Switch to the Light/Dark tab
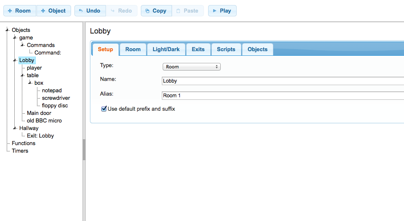Viewport: 404px width, 221px height. pos(166,49)
